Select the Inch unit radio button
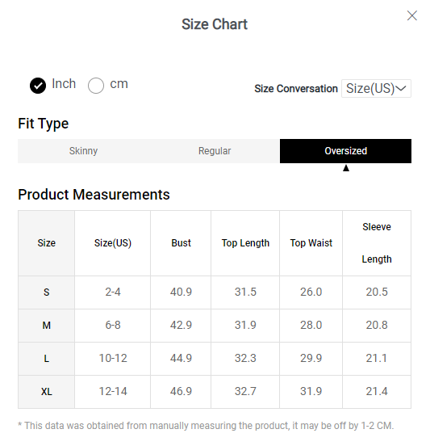The image size is (430, 446). [x=38, y=86]
